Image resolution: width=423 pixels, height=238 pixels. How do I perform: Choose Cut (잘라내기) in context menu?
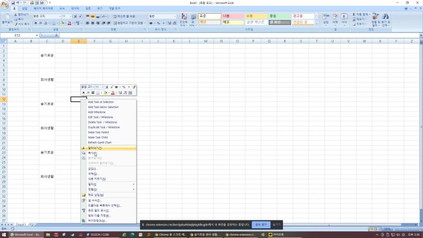(x=108, y=148)
